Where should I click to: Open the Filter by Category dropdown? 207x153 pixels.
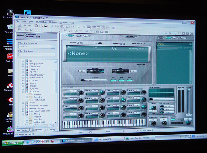pyautogui.click(x=53, y=47)
